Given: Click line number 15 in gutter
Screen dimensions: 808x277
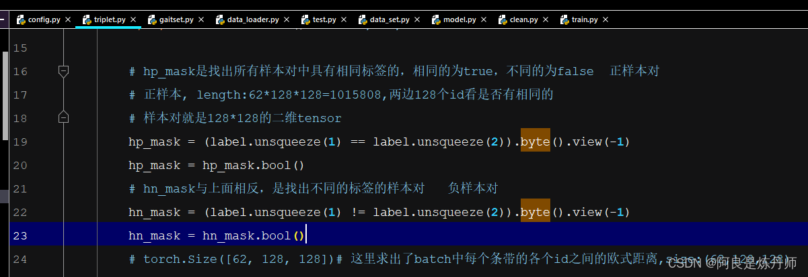Looking at the screenshot, I should [x=20, y=48].
